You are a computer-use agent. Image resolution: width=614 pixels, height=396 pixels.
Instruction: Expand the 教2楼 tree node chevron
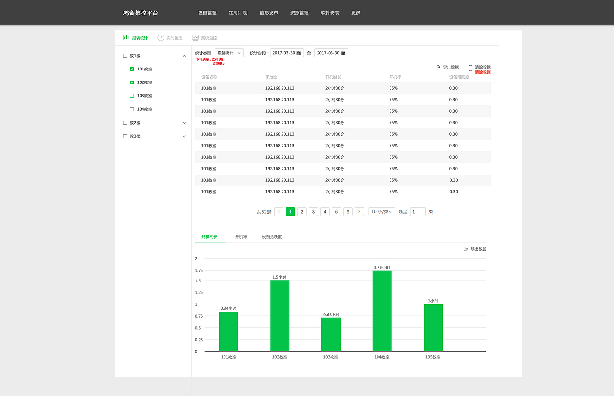tap(184, 123)
